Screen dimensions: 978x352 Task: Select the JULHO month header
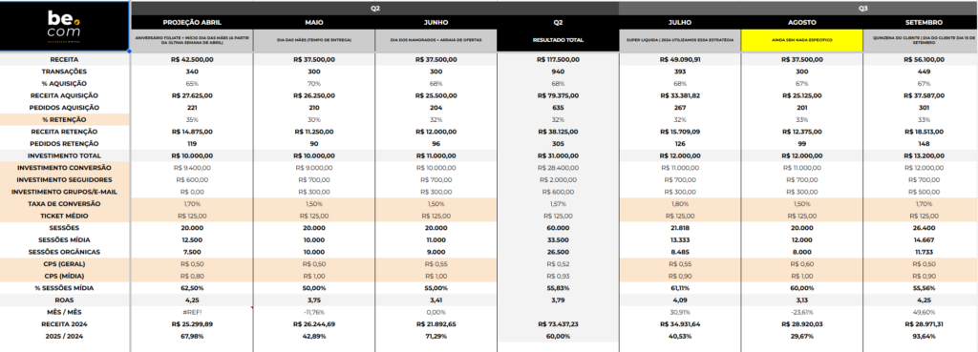click(680, 22)
